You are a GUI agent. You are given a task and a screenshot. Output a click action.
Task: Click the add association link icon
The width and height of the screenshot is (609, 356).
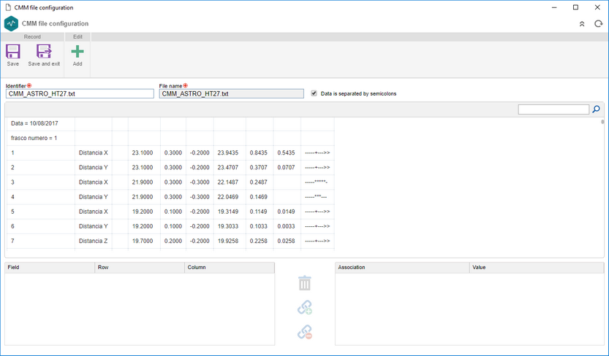(x=305, y=308)
